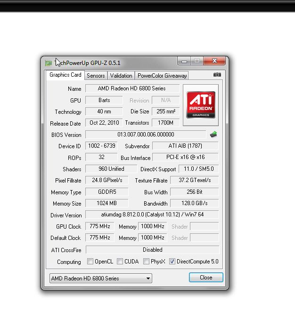Screen dimensions: 295x326
Task: Click the empty Shader field on the Default Clock row
Action: [x=205, y=238]
